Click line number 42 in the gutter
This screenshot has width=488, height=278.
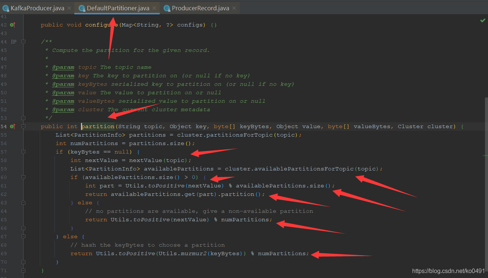[x=4, y=25]
